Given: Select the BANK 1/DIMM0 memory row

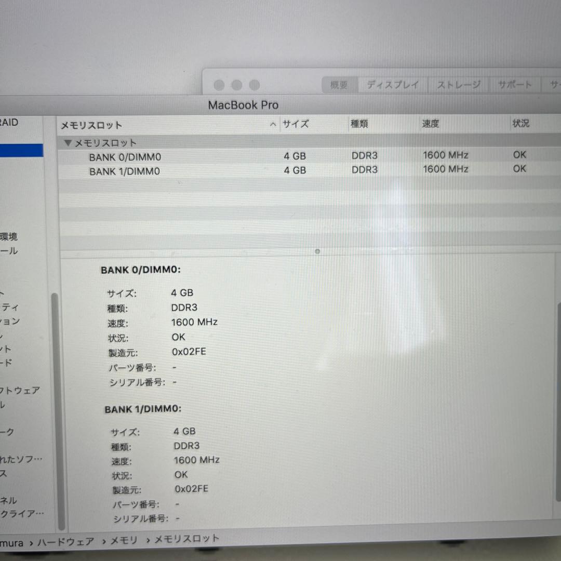Looking at the screenshot, I should (125, 171).
